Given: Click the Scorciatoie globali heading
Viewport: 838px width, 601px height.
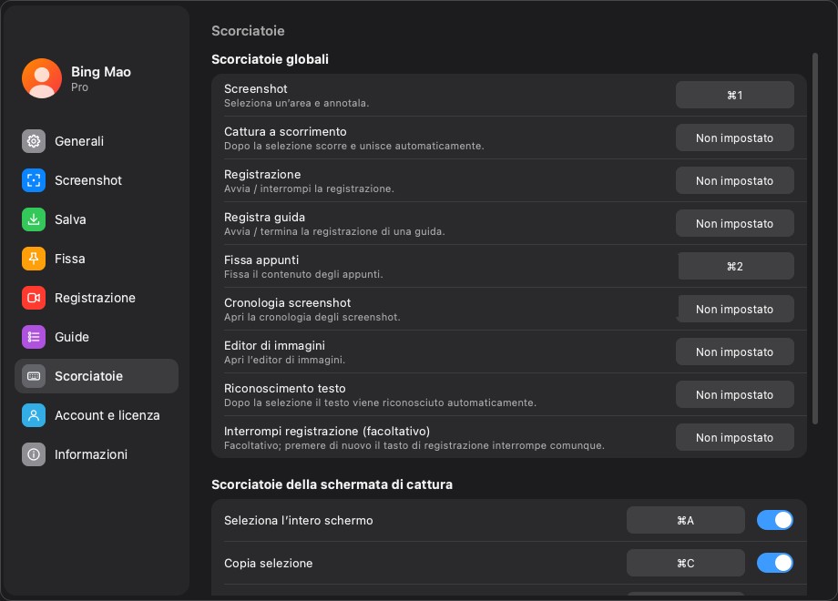Looking at the screenshot, I should coord(270,59).
